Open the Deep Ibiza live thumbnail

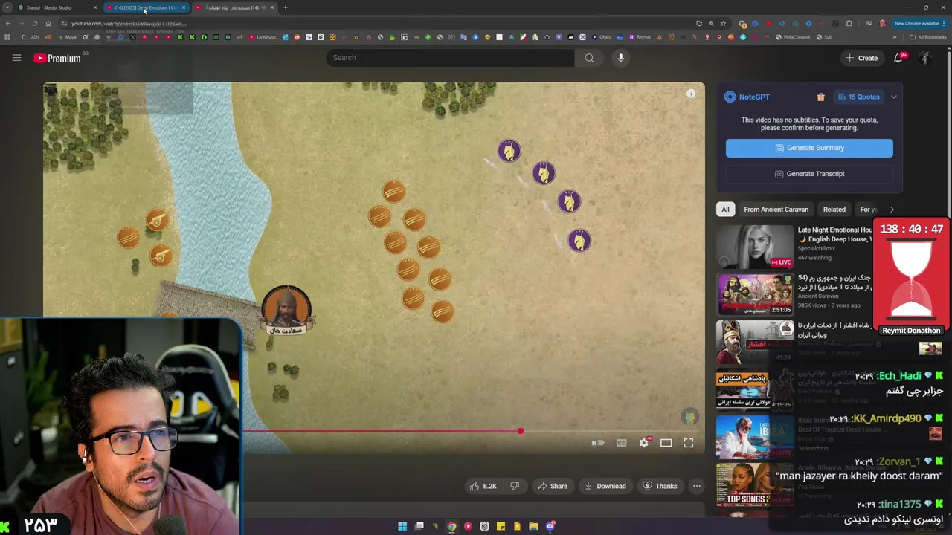(755, 437)
